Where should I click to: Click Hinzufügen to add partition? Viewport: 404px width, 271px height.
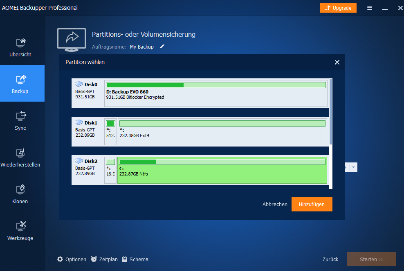tap(312, 204)
